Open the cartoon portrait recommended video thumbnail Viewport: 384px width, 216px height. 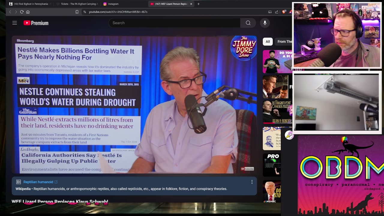[x=272, y=138]
